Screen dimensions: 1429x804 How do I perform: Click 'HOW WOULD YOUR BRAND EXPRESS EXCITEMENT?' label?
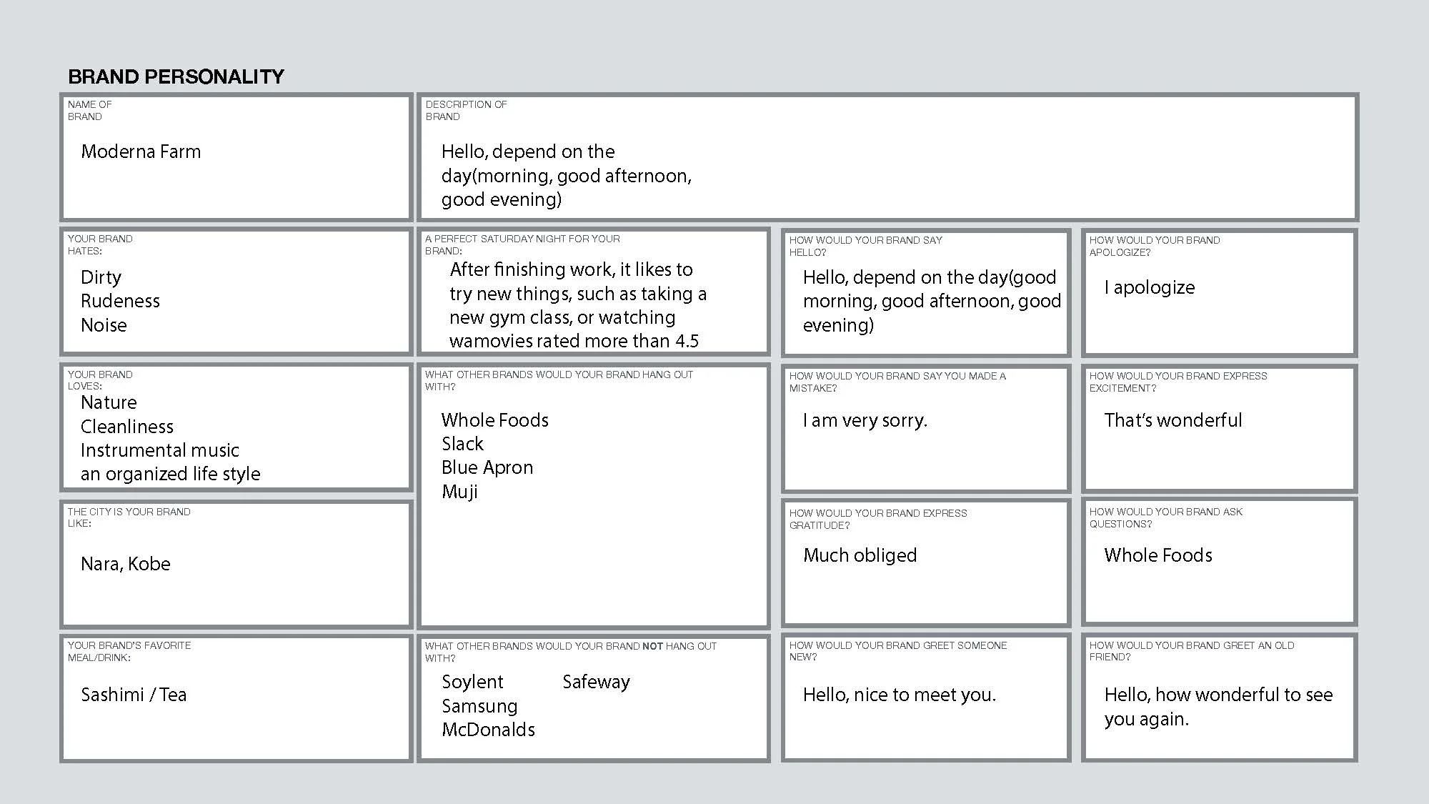point(1178,382)
